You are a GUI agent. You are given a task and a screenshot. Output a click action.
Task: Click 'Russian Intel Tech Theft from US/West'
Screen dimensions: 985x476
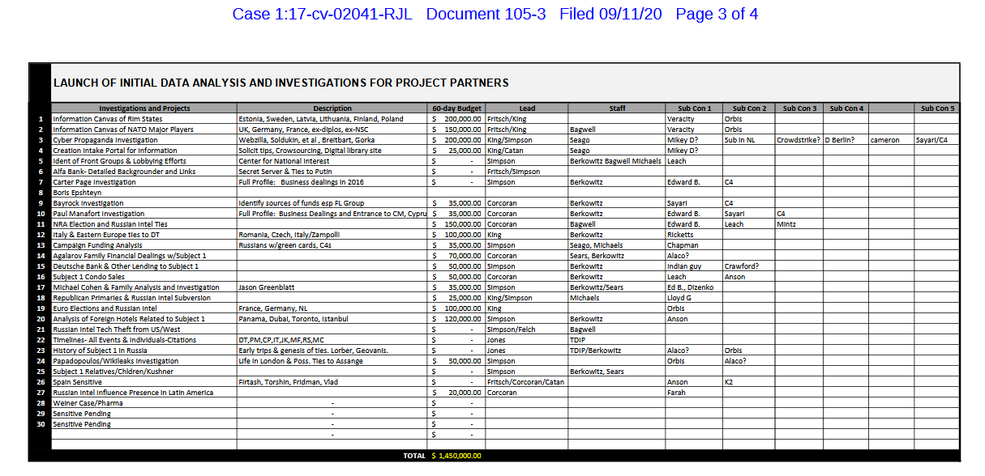pyautogui.click(x=144, y=329)
